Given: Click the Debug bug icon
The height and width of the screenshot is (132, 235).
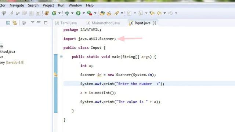Looking at the screenshot, I should tap(67, 13).
